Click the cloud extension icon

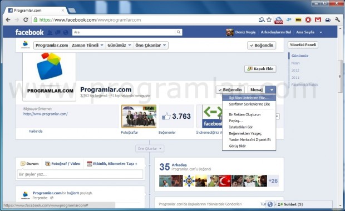pos(328,20)
